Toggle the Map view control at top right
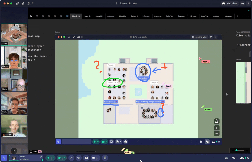Image resolution: width=252 pixels, height=162 pixels. 229,3
